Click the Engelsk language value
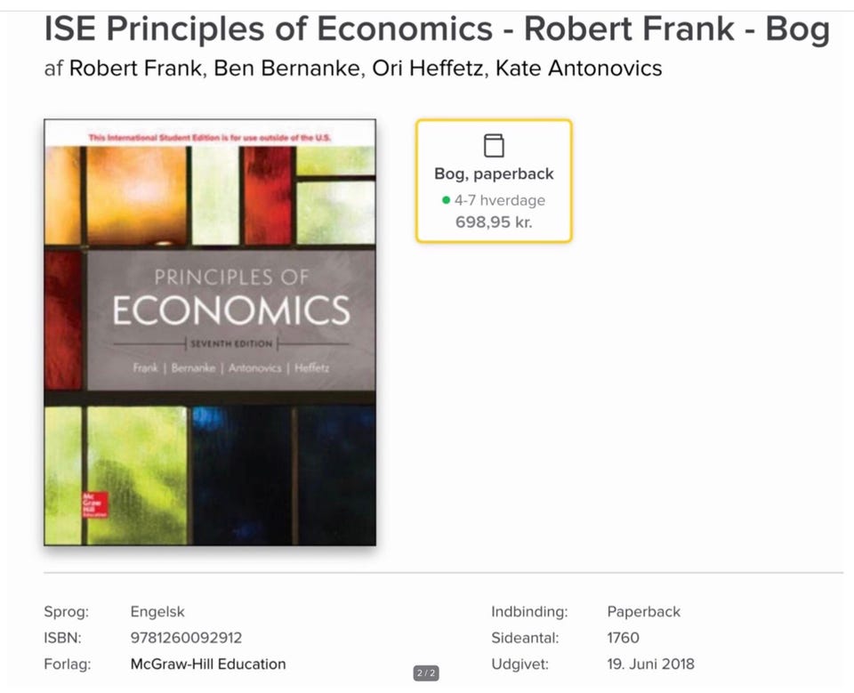The image size is (854, 693). coord(157,612)
